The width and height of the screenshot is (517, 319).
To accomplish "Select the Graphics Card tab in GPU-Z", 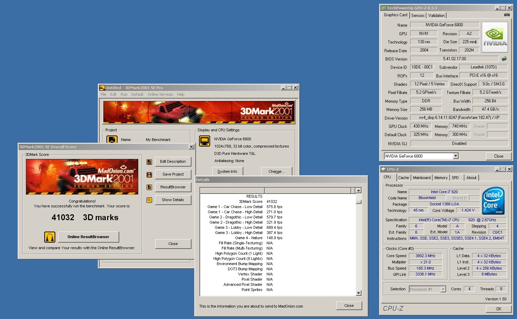I will tap(395, 15).
